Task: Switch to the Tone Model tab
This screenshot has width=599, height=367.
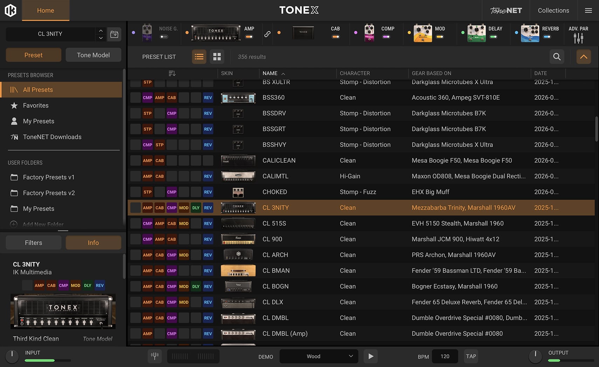Action: tap(93, 55)
